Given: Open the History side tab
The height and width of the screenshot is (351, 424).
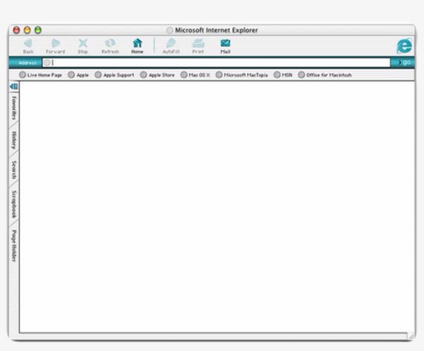Looking at the screenshot, I should pyautogui.click(x=14, y=140).
